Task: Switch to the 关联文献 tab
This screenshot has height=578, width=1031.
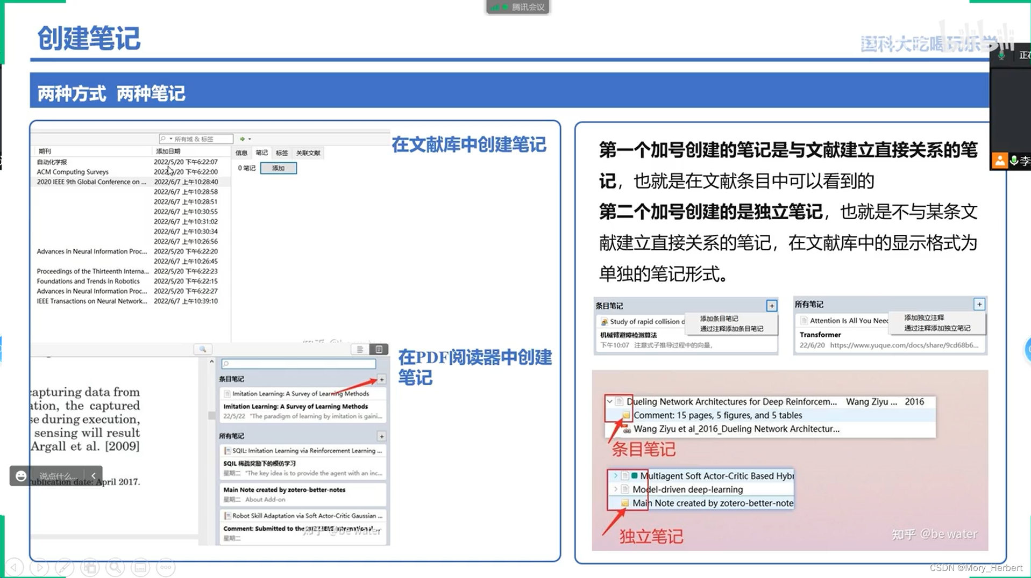Action: (x=308, y=153)
